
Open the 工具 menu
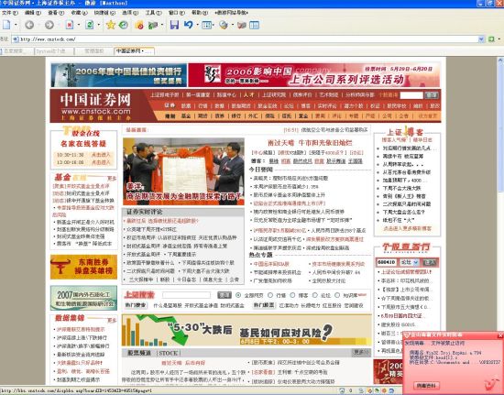point(153,13)
